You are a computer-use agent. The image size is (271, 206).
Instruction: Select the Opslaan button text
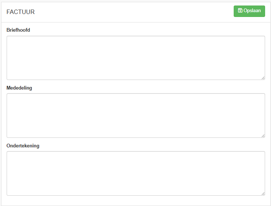point(252,11)
